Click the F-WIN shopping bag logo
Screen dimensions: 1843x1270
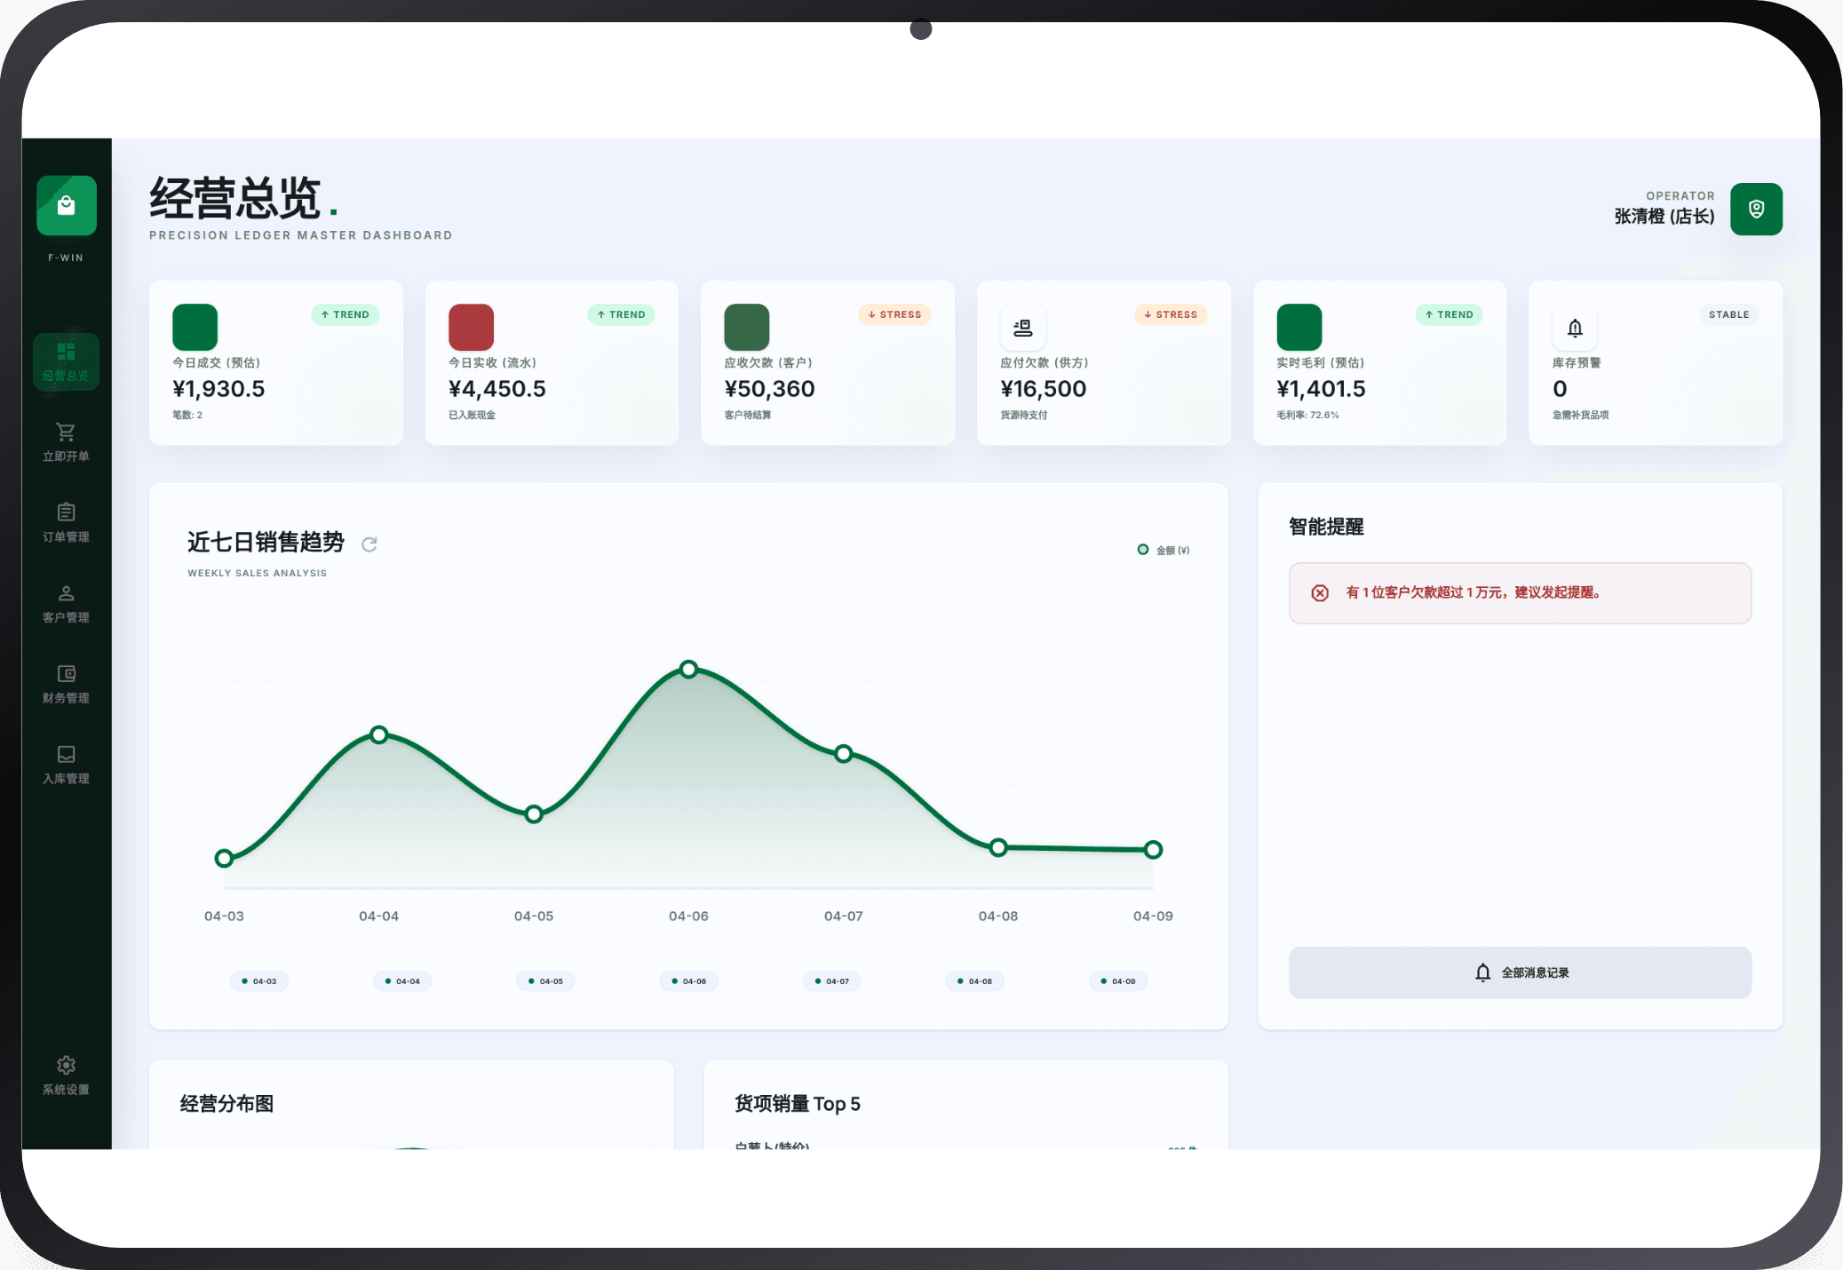click(67, 206)
